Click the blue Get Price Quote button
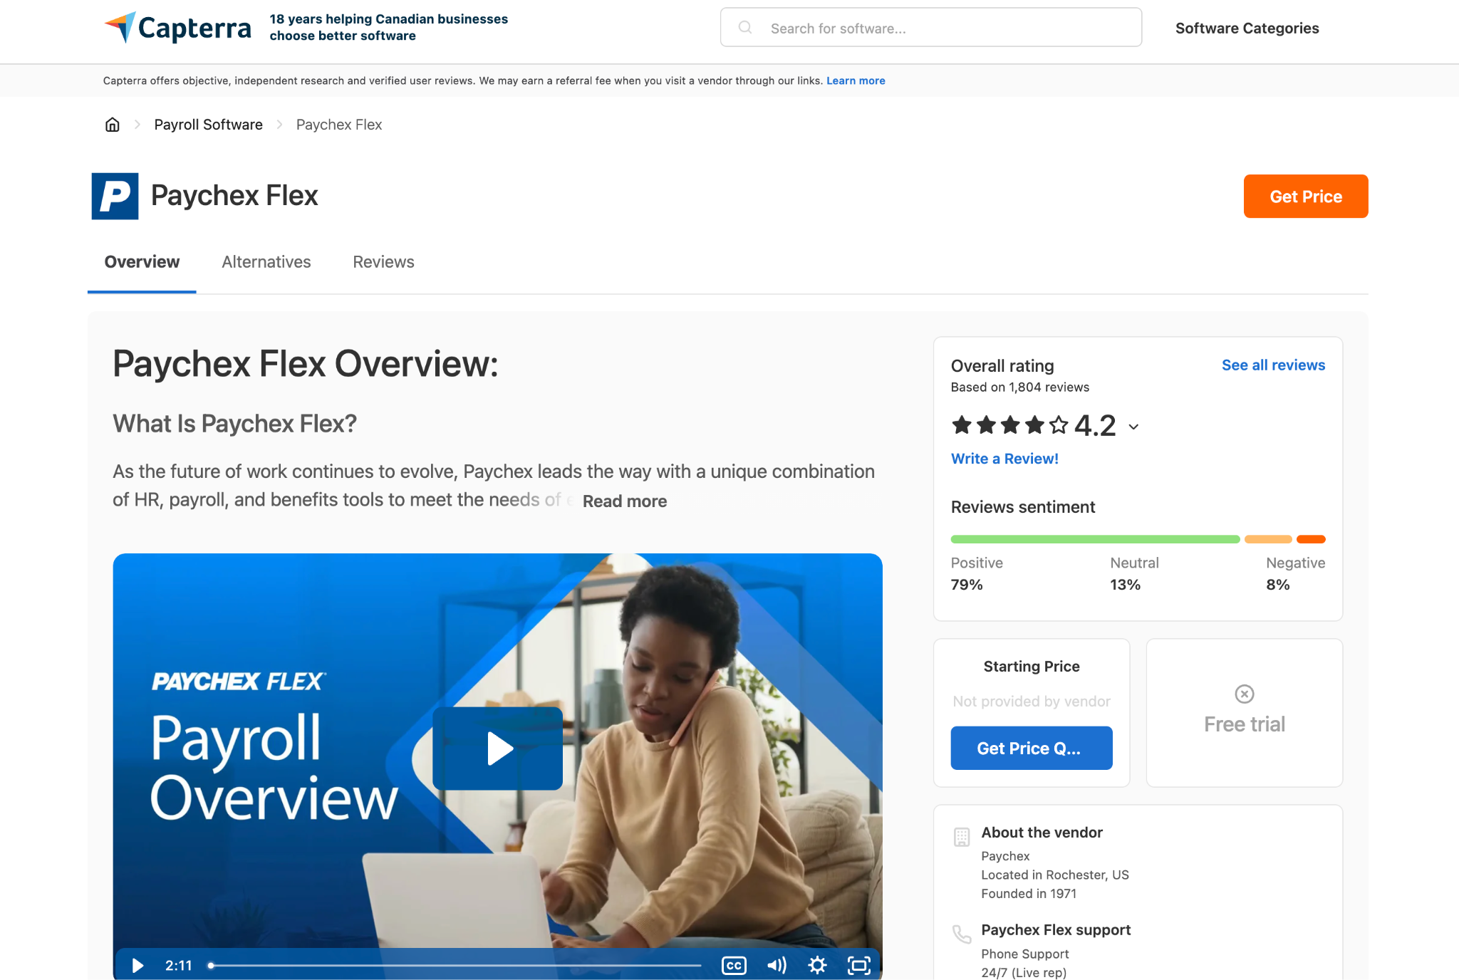Viewport: 1459px width, 980px height. pos(1032,748)
